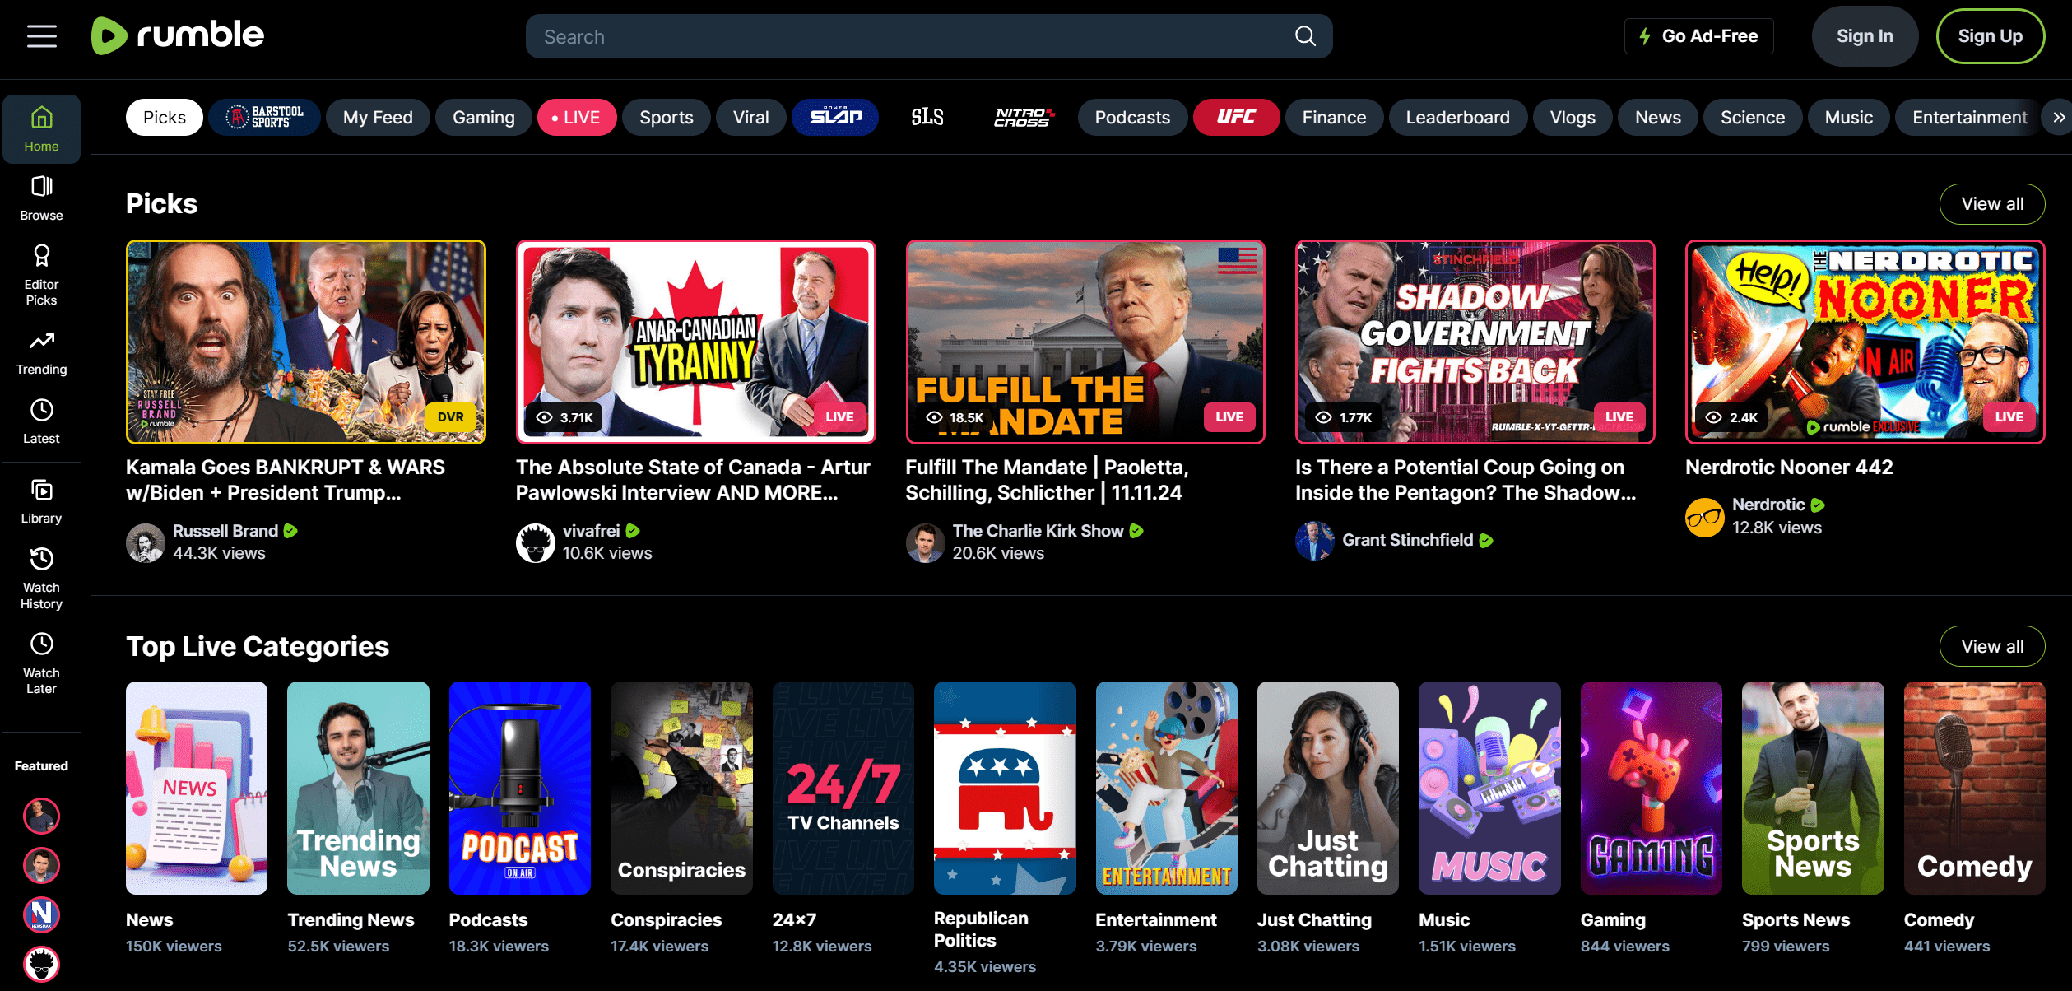Open the hamburger menu icon
The image size is (2072, 991).
point(41,36)
